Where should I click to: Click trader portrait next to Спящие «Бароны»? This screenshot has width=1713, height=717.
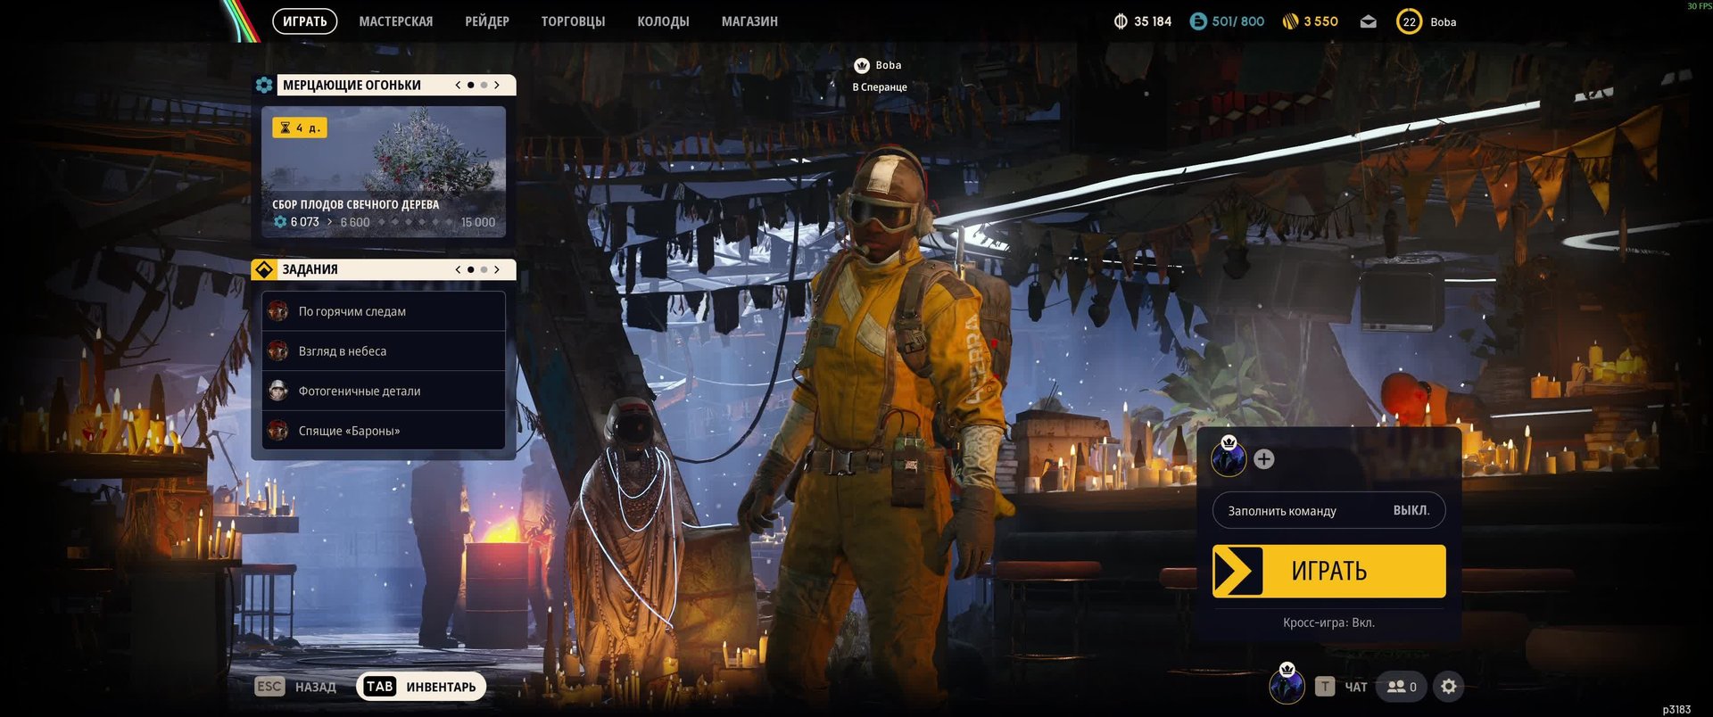(x=278, y=431)
